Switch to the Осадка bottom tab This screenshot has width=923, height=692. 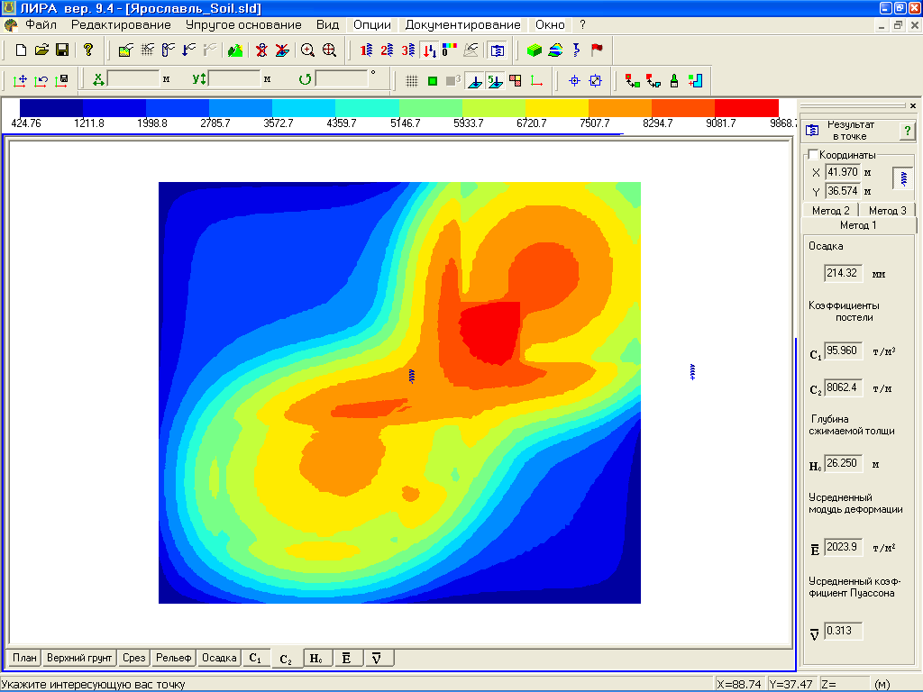219,658
